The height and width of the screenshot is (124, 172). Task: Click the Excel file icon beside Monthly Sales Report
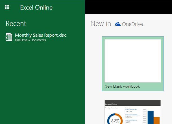pos(9,37)
